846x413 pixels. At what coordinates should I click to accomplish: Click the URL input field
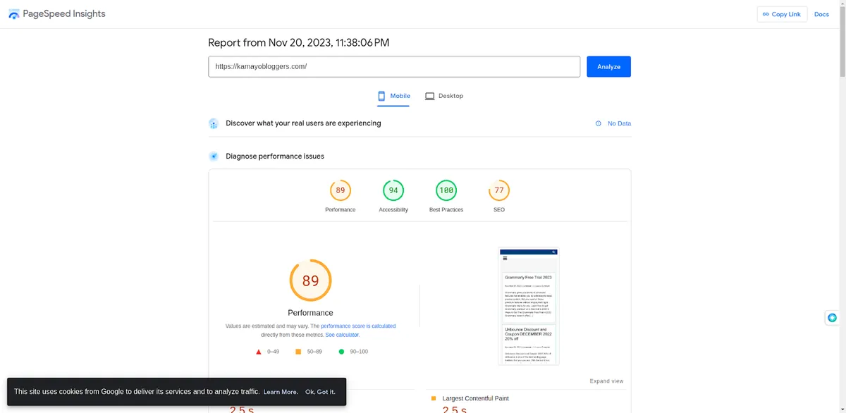pos(394,66)
